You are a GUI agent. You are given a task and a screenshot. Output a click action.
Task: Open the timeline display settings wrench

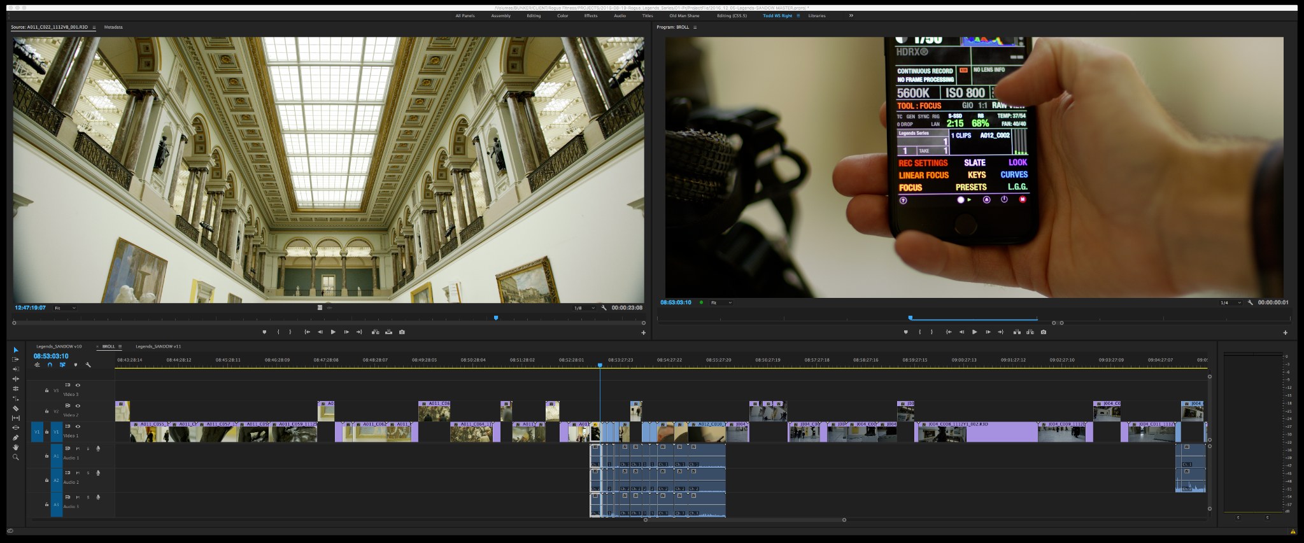pos(88,365)
